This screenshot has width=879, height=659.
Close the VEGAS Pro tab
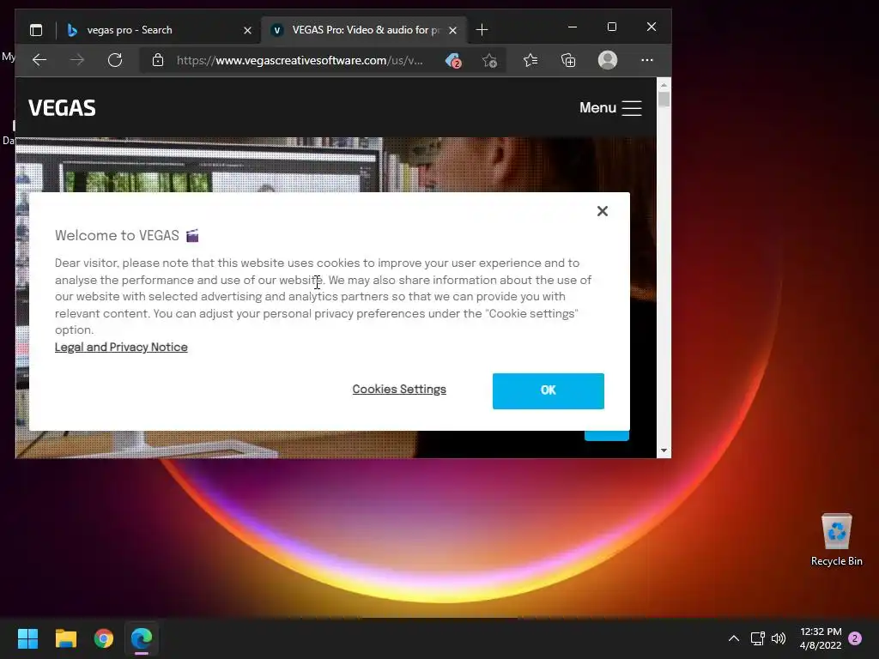(x=453, y=30)
